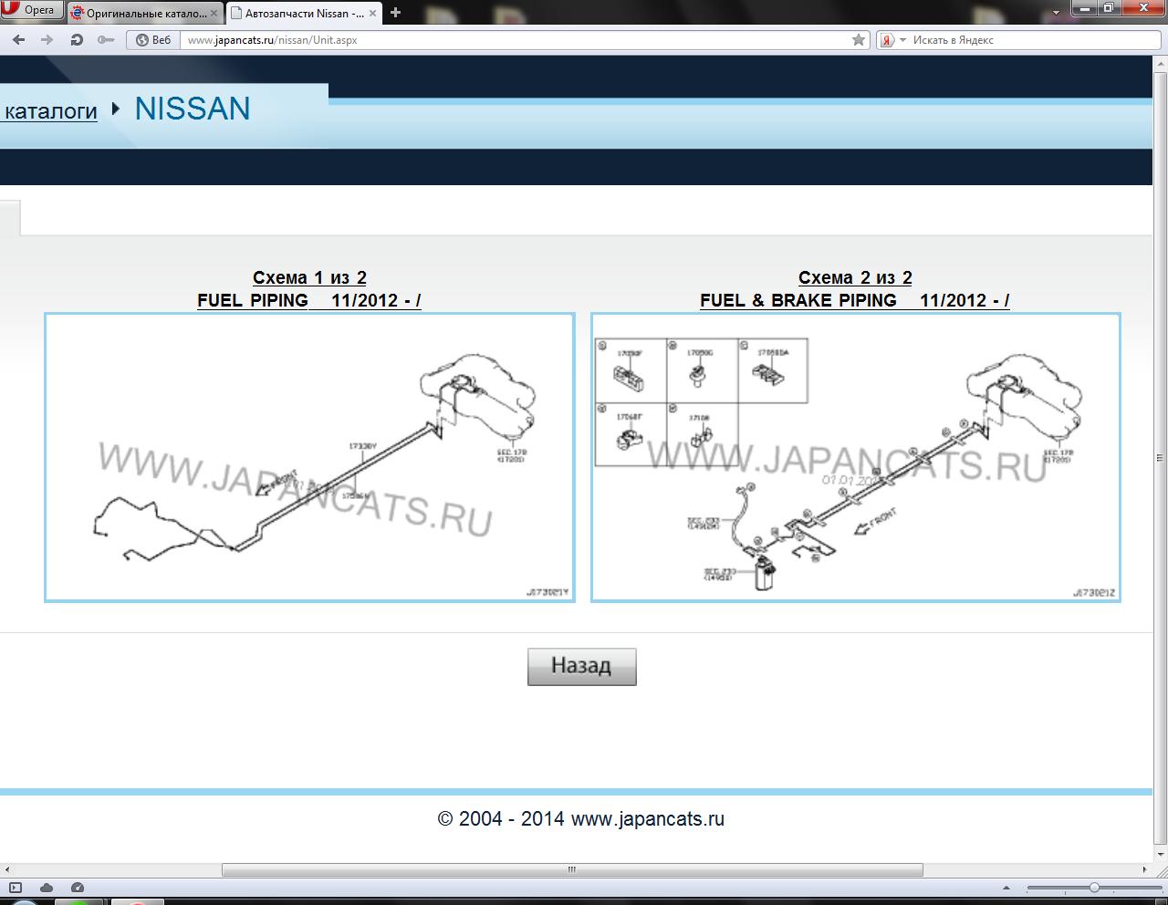Click the 'Назад' button

tap(581, 666)
